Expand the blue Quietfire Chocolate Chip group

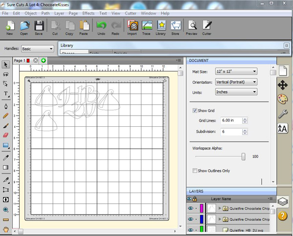[220, 219]
